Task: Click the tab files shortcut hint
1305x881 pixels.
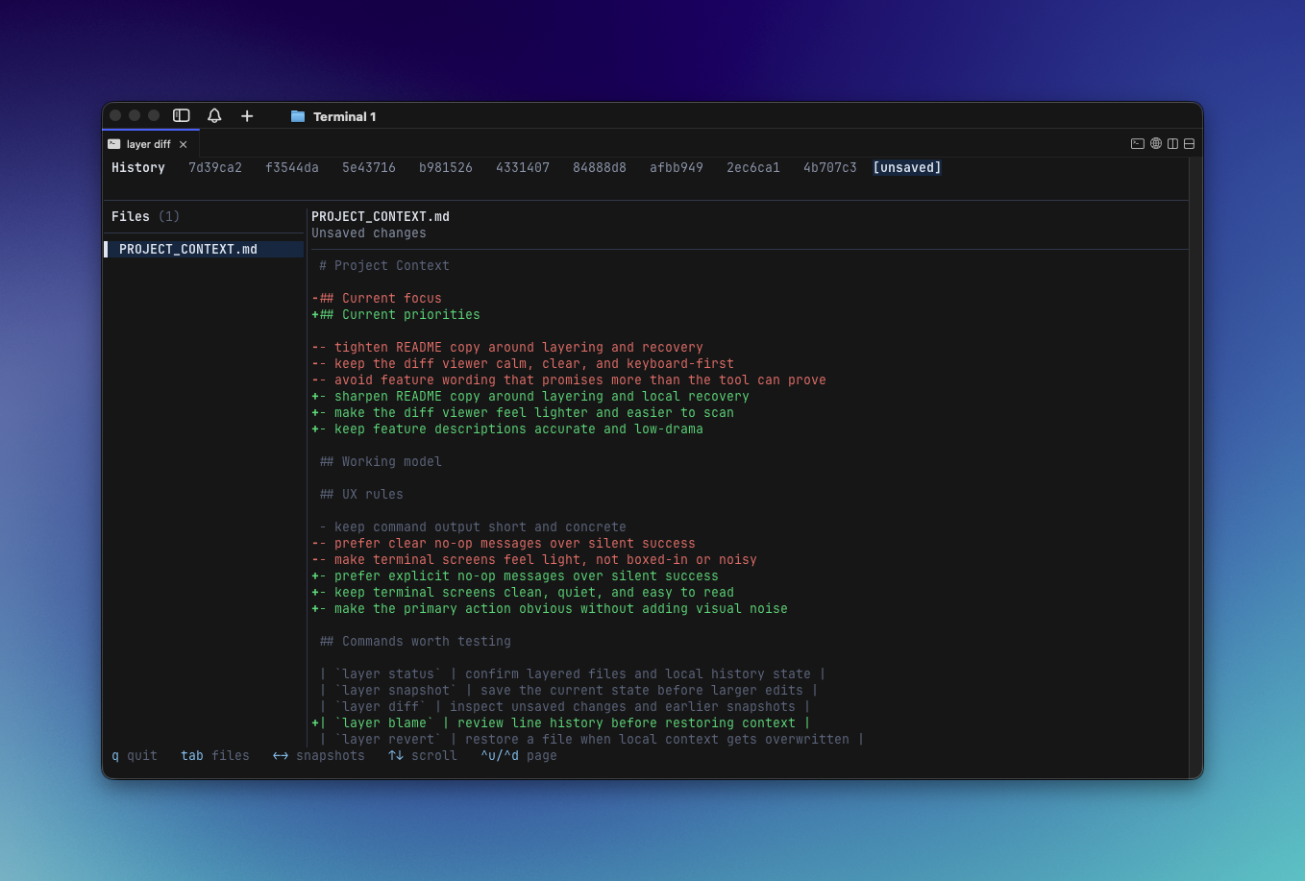Action: point(214,756)
